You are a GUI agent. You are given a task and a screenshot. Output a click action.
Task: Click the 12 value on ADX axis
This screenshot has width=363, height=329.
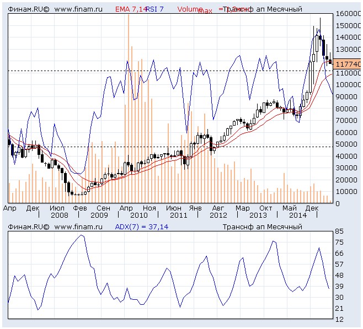tap(339, 320)
